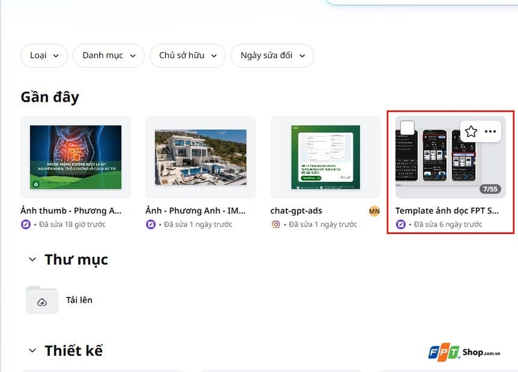Click the Thiết kế heading
The height and width of the screenshot is (372, 518).
[74, 351]
